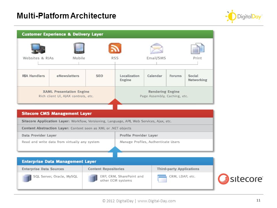Click XAML Presentation Engine text
The width and height of the screenshot is (277, 208).
click(66, 92)
